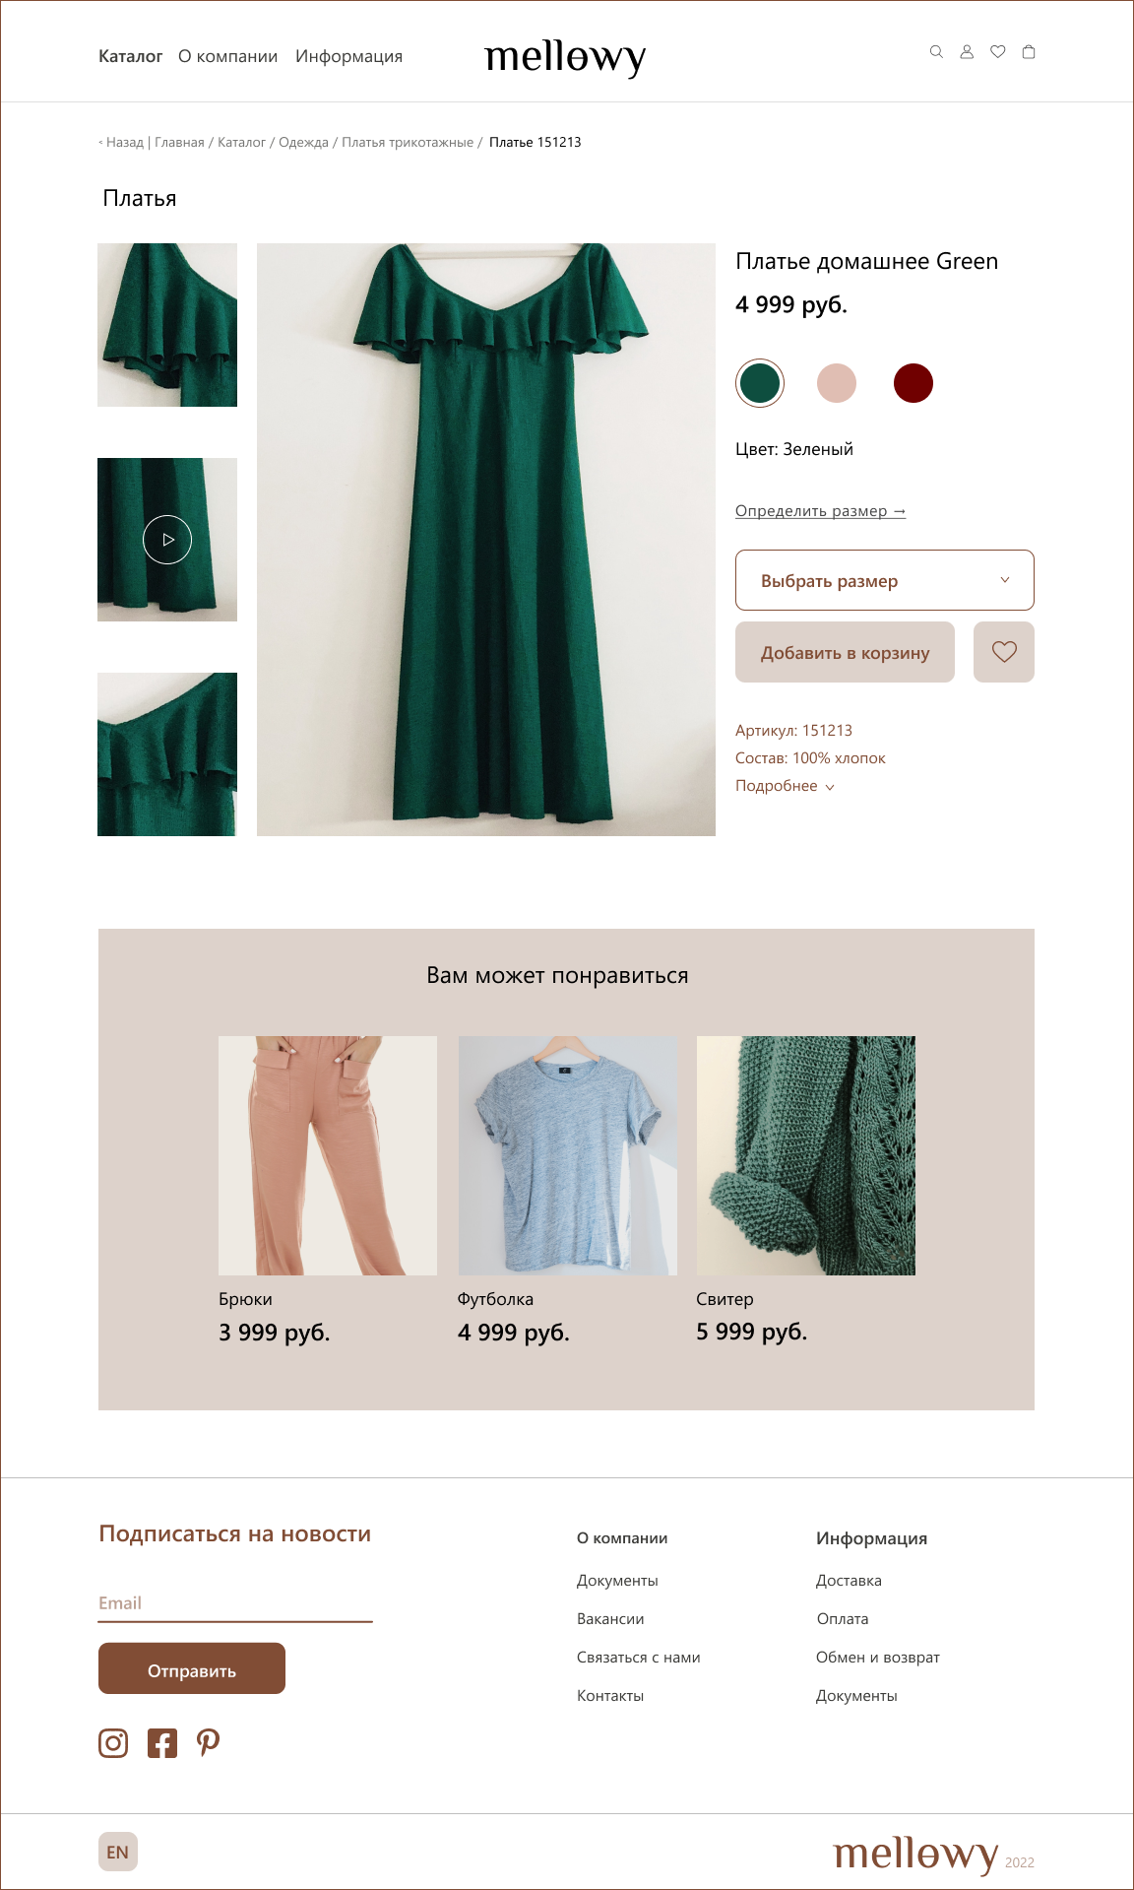Follow the Определить размер link
Viewport: 1134px width, 1890px height.
820,511
